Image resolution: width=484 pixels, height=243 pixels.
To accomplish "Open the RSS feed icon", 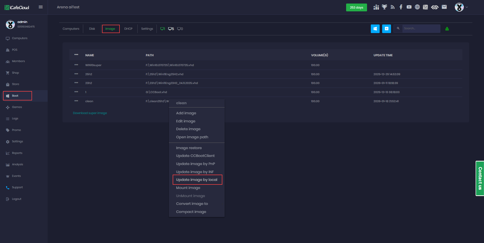I will (392, 7).
